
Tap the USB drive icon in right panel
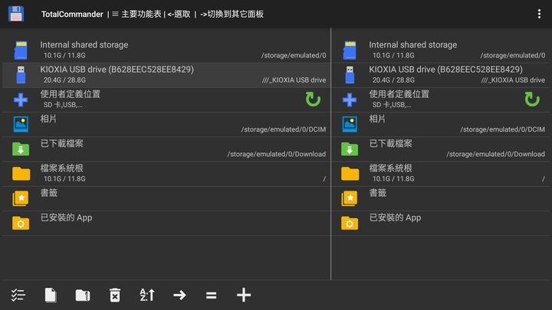[350, 75]
